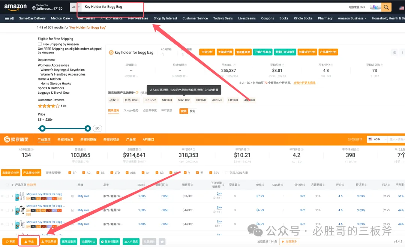Toggle the Free Shipping by Amazon checkbox
The image size is (405, 247).
coord(40,44)
